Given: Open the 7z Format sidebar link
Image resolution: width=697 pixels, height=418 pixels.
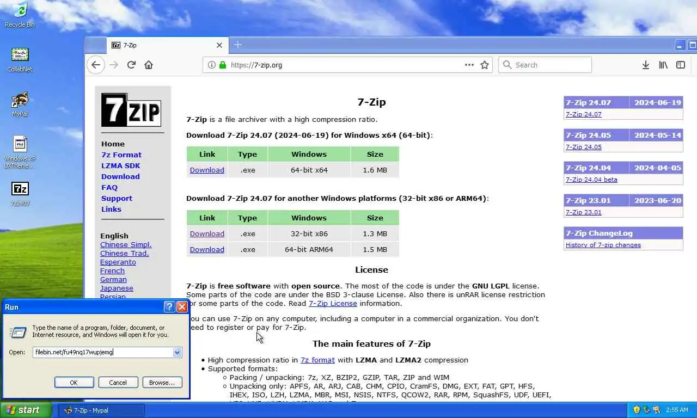Looking at the screenshot, I should tap(121, 155).
